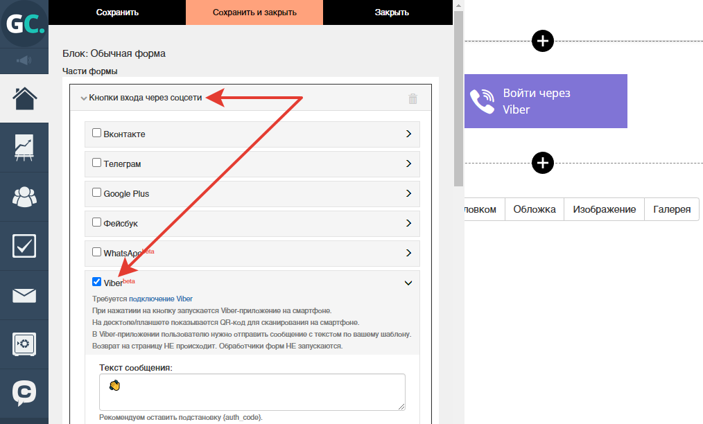Image resolution: width=703 pixels, height=424 pixels.
Task: Expand the Вконтакте settings chevron
Action: click(408, 134)
